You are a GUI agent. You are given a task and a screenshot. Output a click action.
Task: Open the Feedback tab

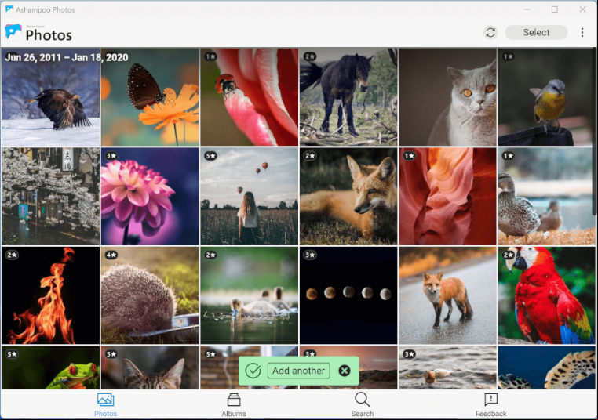[x=490, y=405]
